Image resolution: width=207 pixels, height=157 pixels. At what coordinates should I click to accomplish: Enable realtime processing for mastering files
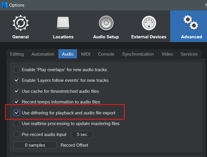[17, 123]
